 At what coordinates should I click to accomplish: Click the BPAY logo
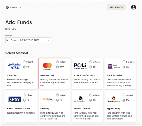coord(14,99)
